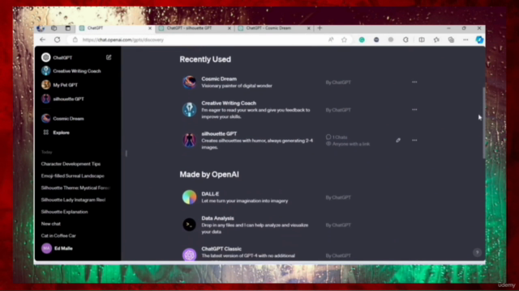Click the help question mark button

[x=477, y=252]
